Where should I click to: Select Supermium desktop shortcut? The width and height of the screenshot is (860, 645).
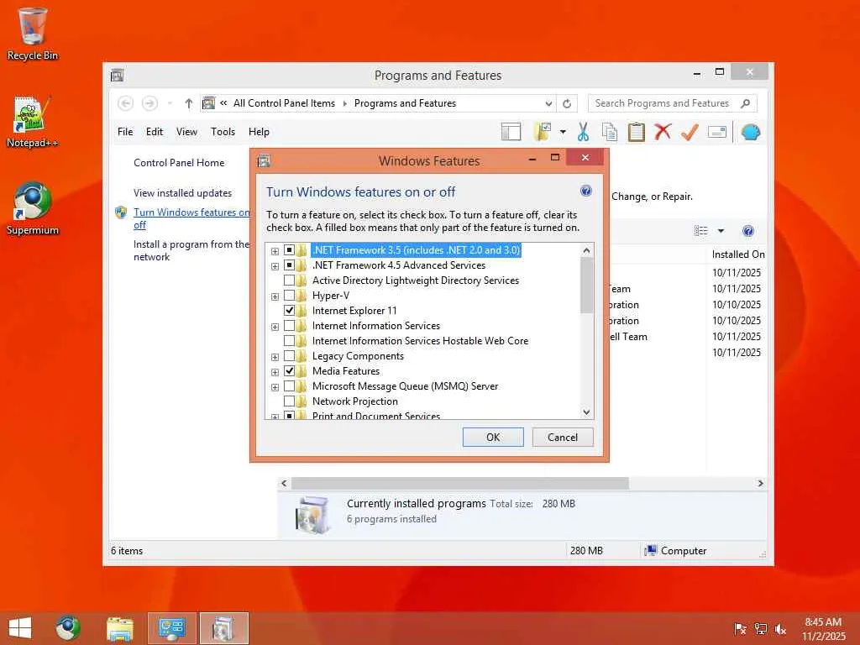(33, 209)
